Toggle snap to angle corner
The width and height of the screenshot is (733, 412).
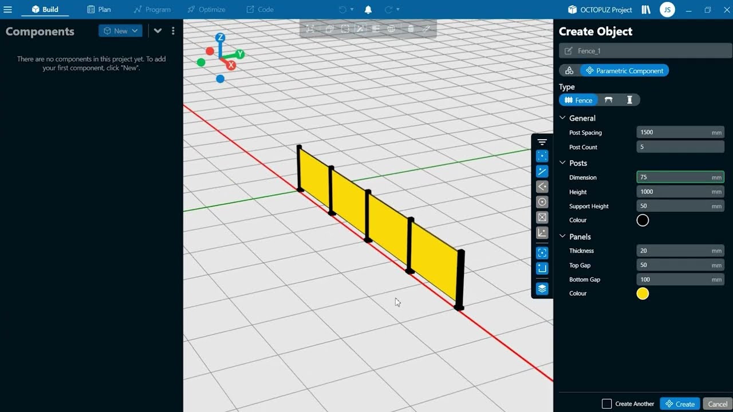tap(542, 187)
